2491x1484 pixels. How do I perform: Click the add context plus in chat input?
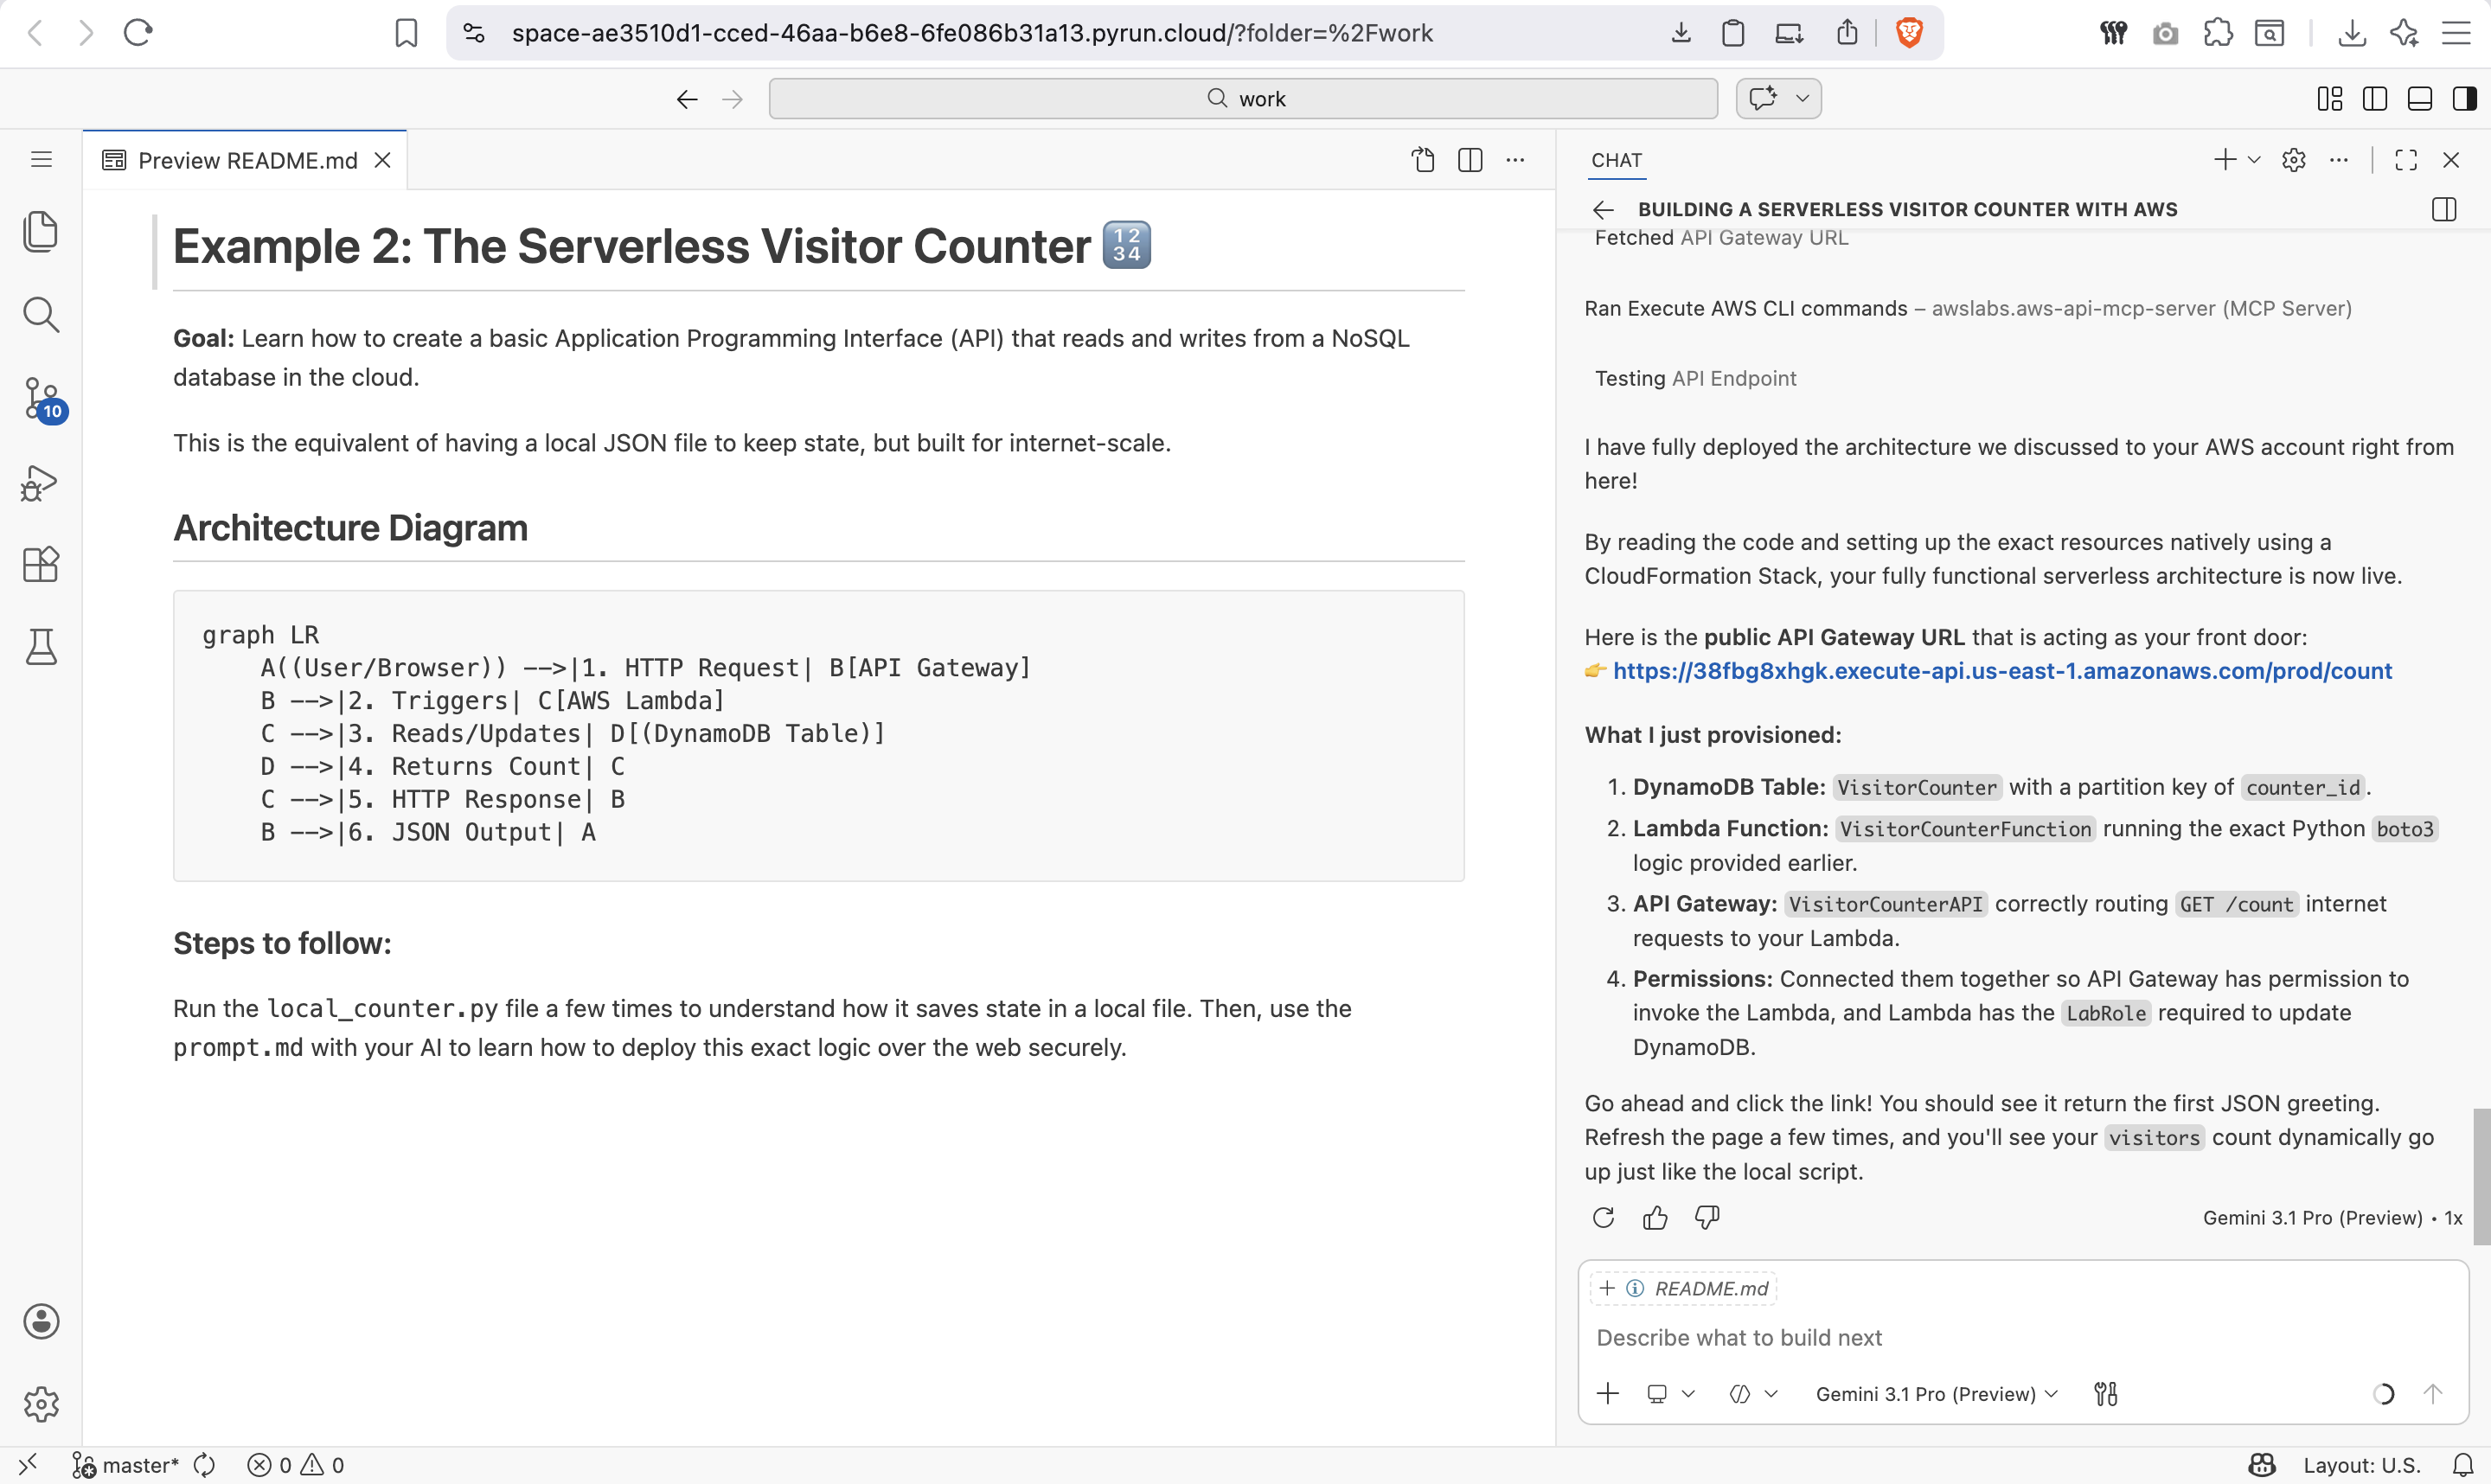1608,1394
